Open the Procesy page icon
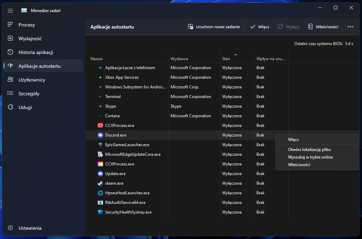 (10, 24)
